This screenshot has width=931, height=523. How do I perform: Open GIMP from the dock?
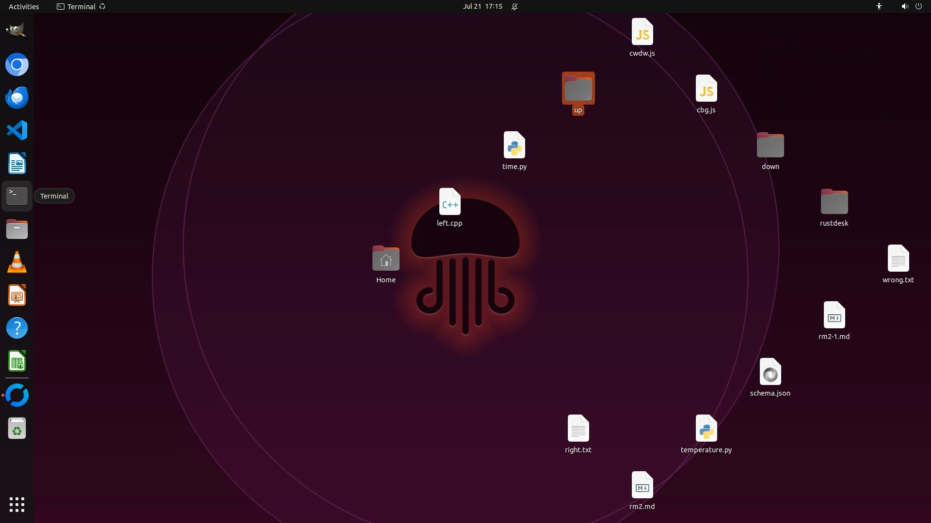[16, 31]
